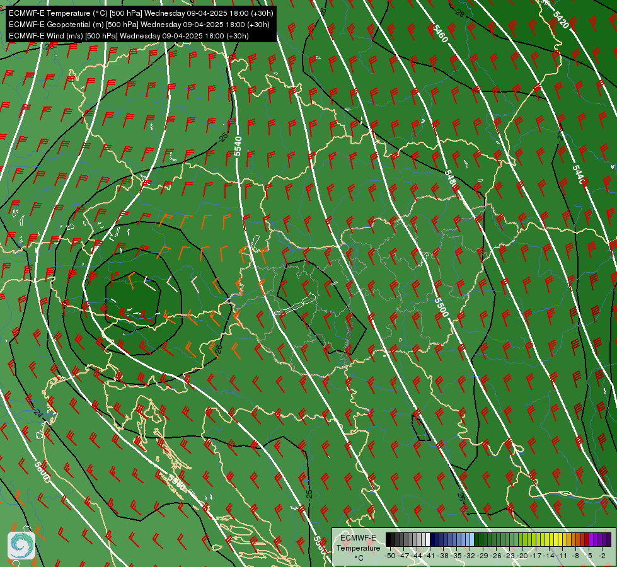Click the -8 value in the legend
The height and width of the screenshot is (567, 617).
575,556
